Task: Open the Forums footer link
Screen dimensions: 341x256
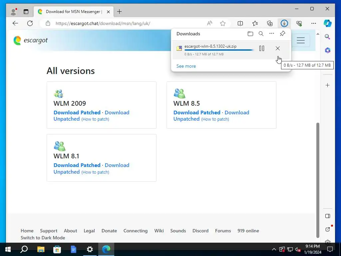Action: 223,231
